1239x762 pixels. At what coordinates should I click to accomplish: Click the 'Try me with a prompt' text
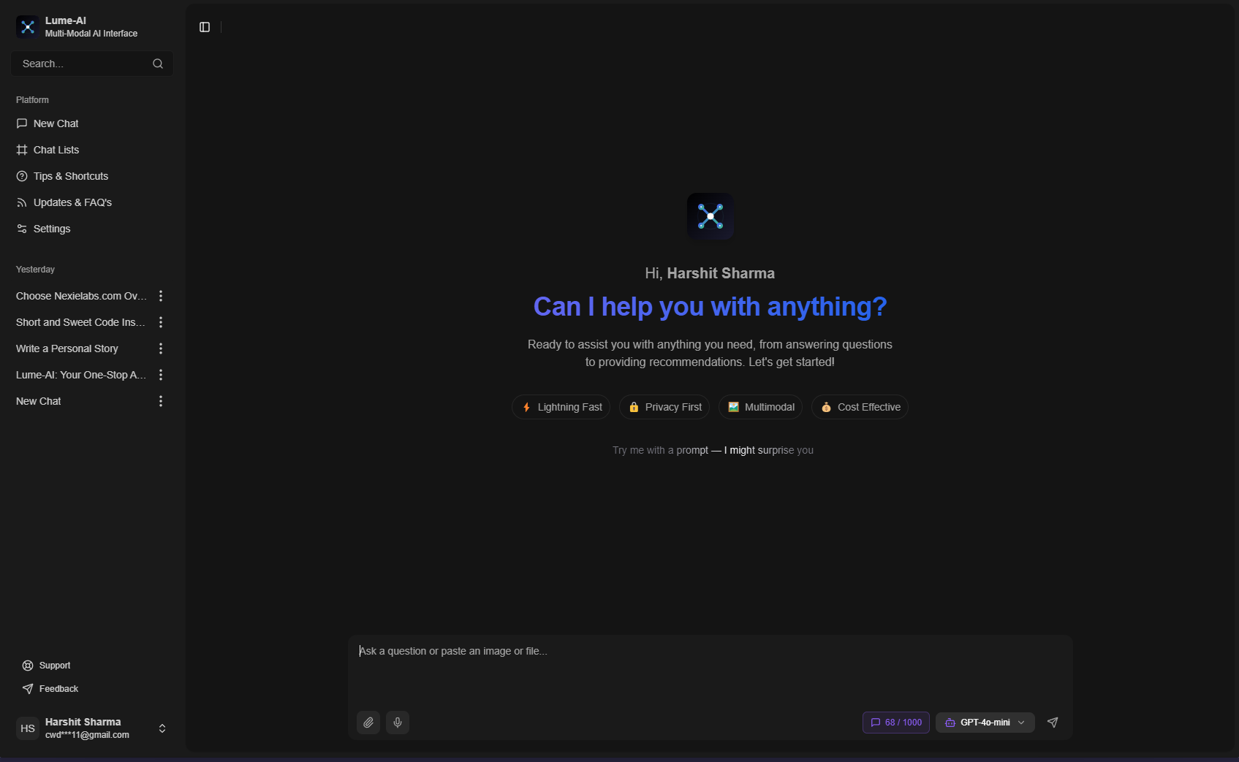(x=713, y=450)
